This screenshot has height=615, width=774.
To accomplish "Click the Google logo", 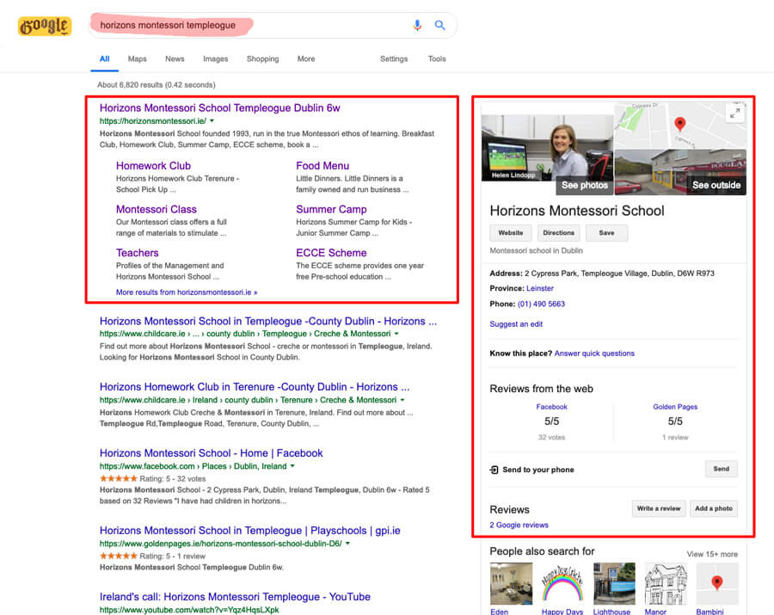I will point(45,26).
